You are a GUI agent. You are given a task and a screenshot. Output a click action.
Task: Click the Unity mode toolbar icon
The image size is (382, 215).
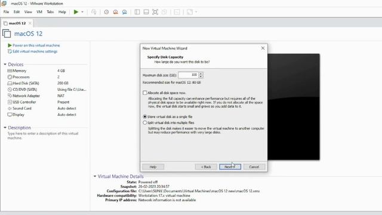coord(164,12)
